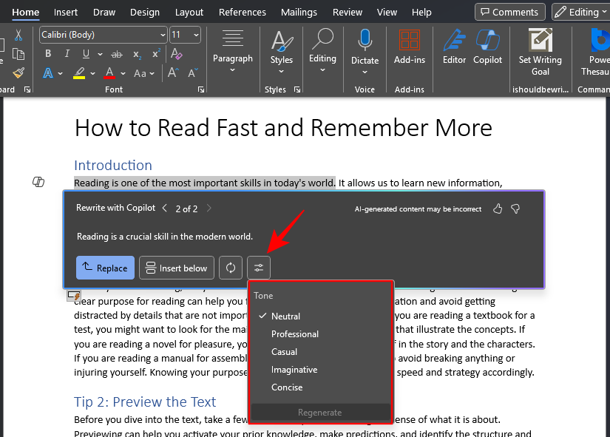The width and height of the screenshot is (610, 437).
Task: Go to previous Copilot rewrite suggestion
Action: point(165,209)
